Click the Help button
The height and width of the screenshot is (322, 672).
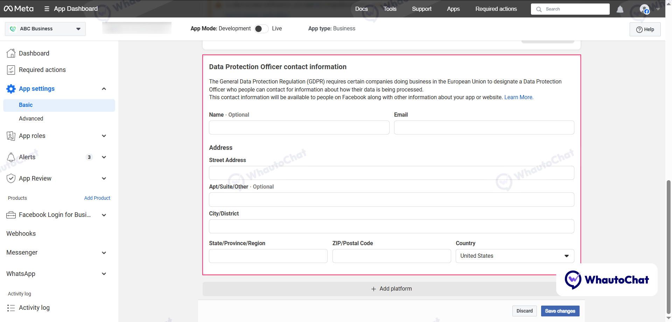(645, 29)
